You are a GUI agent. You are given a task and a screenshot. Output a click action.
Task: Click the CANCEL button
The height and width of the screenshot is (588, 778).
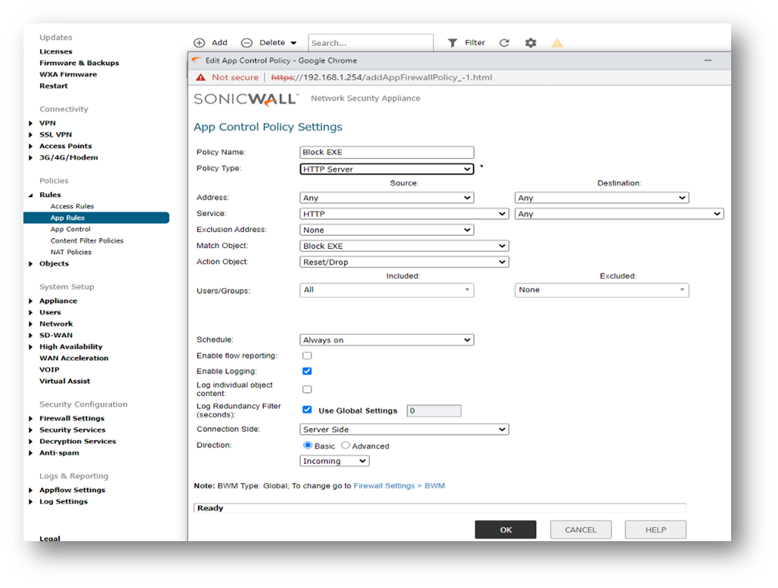[x=581, y=530]
